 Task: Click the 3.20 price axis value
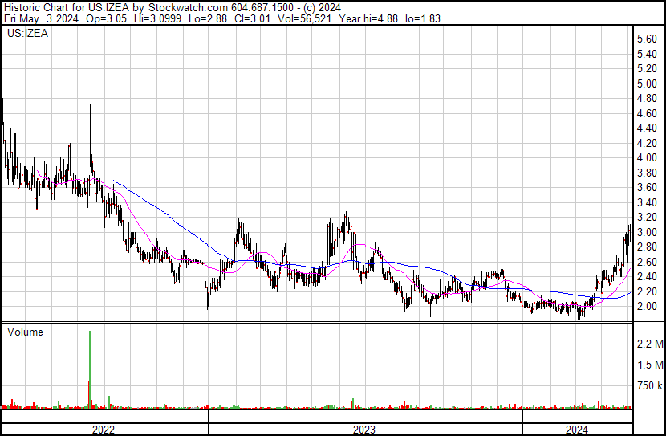(x=648, y=217)
